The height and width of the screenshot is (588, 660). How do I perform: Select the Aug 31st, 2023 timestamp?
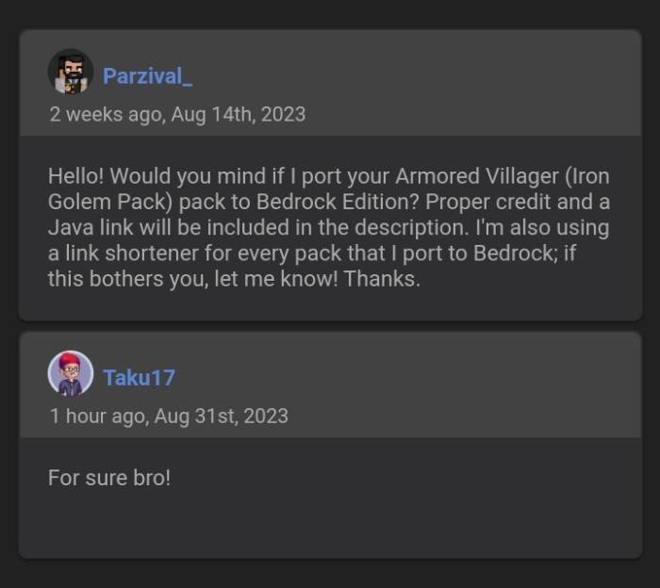coord(221,416)
